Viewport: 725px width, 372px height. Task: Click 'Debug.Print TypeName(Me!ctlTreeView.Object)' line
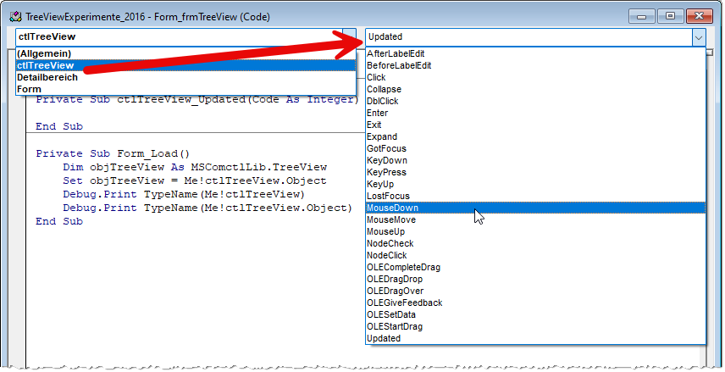(208, 208)
